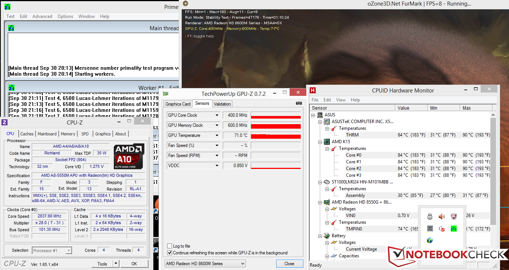The height and width of the screenshot is (270, 509).
Task: Open the Advanced menu in Prime95
Action: tap(42, 16)
